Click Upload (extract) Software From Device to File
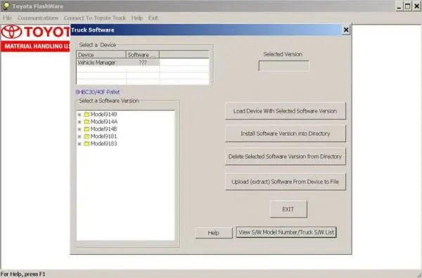The height and width of the screenshot is (278, 422). [x=286, y=182]
